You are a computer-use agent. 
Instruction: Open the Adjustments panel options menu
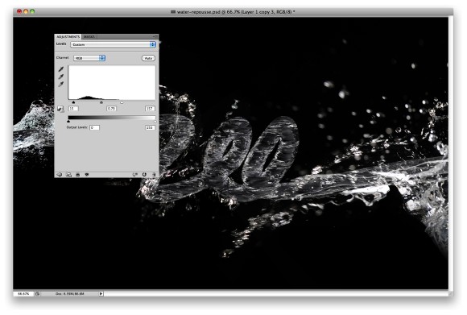(155, 36)
